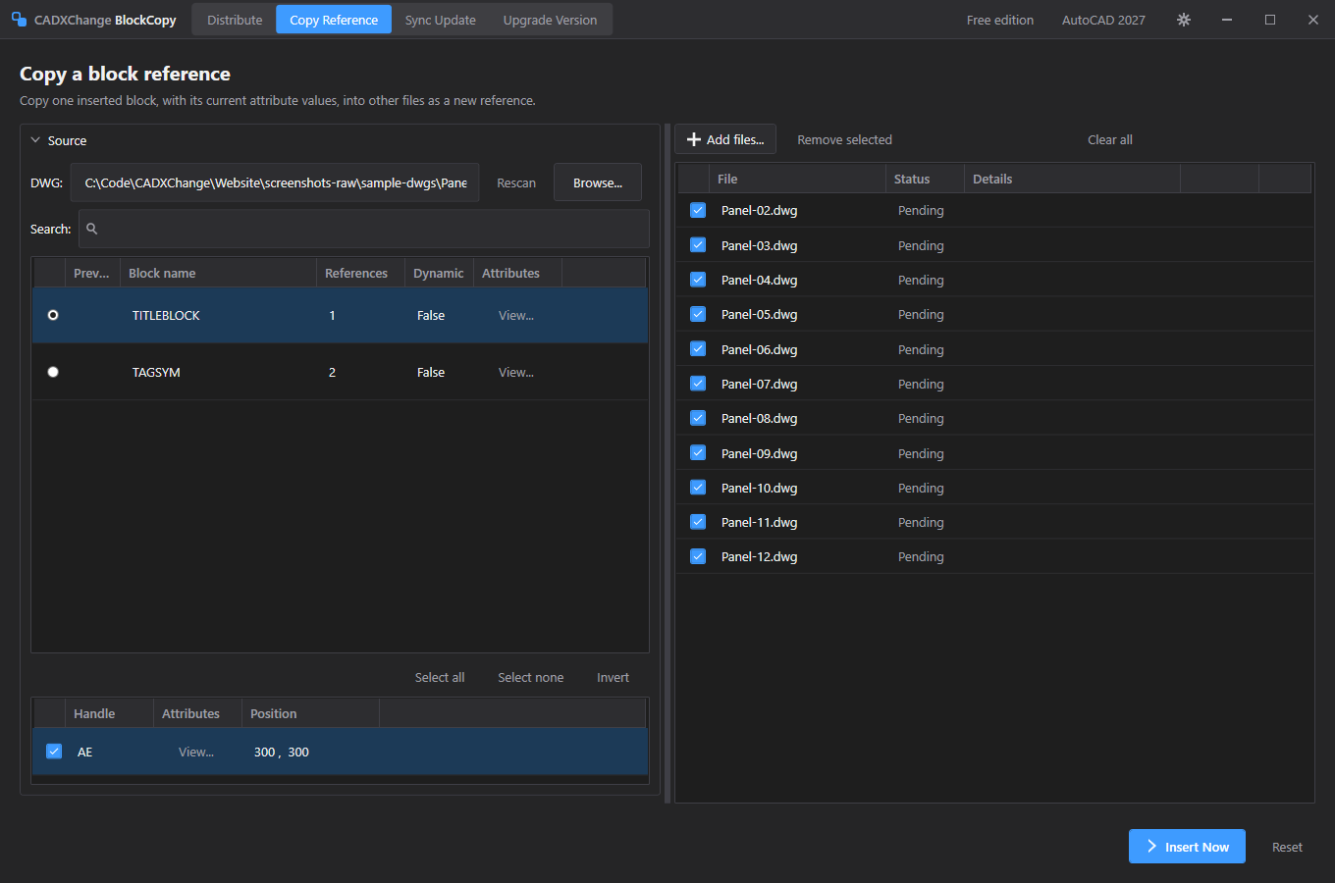Deselect the Panel-08.dwg checkbox
Viewport: 1335px width, 883px height.
click(x=698, y=418)
